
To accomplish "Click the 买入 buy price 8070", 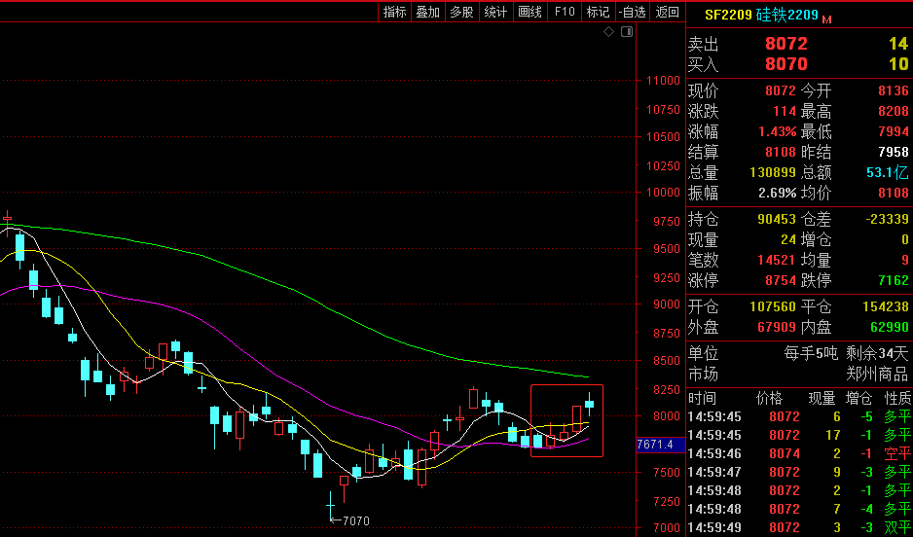I will 785,64.
